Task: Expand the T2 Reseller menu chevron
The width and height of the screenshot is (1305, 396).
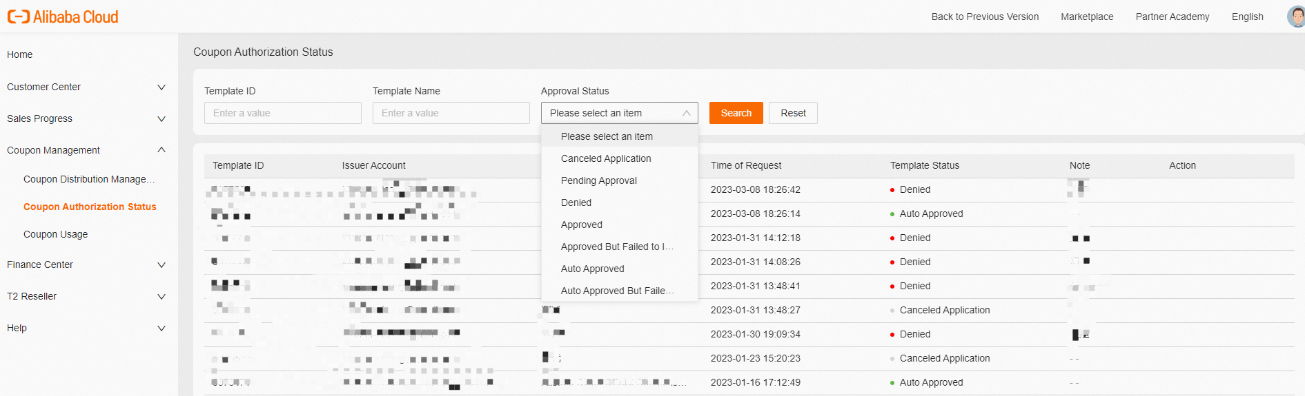Action: tap(161, 297)
